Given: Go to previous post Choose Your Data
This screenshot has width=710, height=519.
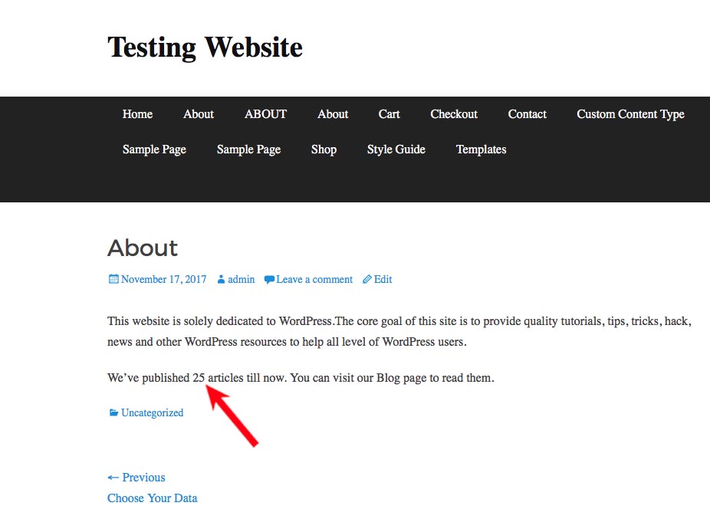Looking at the screenshot, I should coord(152,498).
